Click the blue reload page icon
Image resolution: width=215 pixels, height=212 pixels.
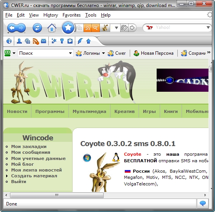(x=37, y=28)
